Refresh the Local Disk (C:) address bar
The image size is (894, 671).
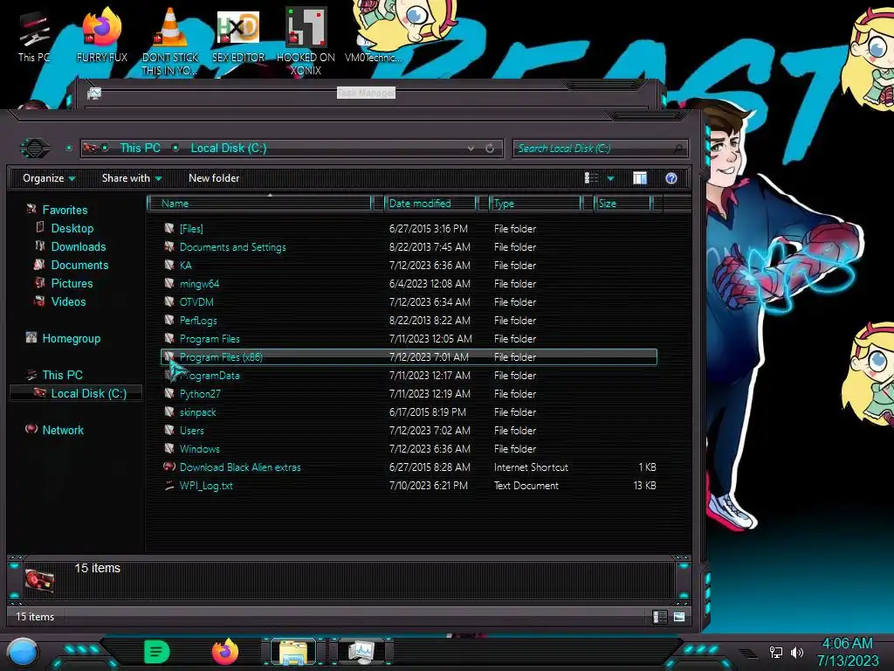[490, 149]
